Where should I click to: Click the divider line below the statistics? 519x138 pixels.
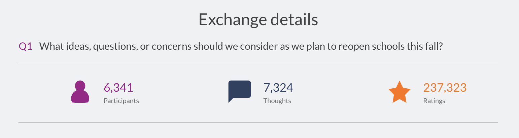[258, 122]
